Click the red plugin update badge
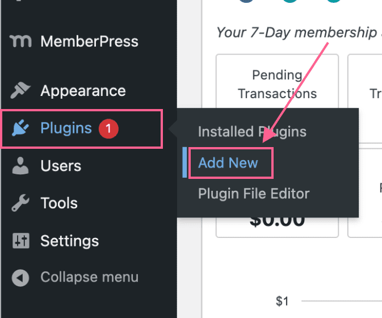 [108, 129]
